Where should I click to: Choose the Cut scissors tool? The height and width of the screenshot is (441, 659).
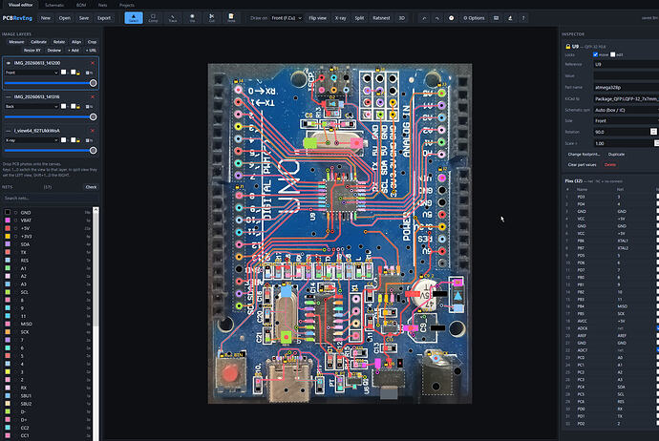[211, 17]
